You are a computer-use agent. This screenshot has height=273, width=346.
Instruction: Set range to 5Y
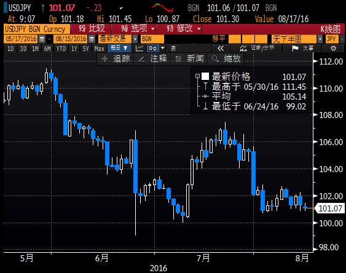pyautogui.click(x=86, y=49)
